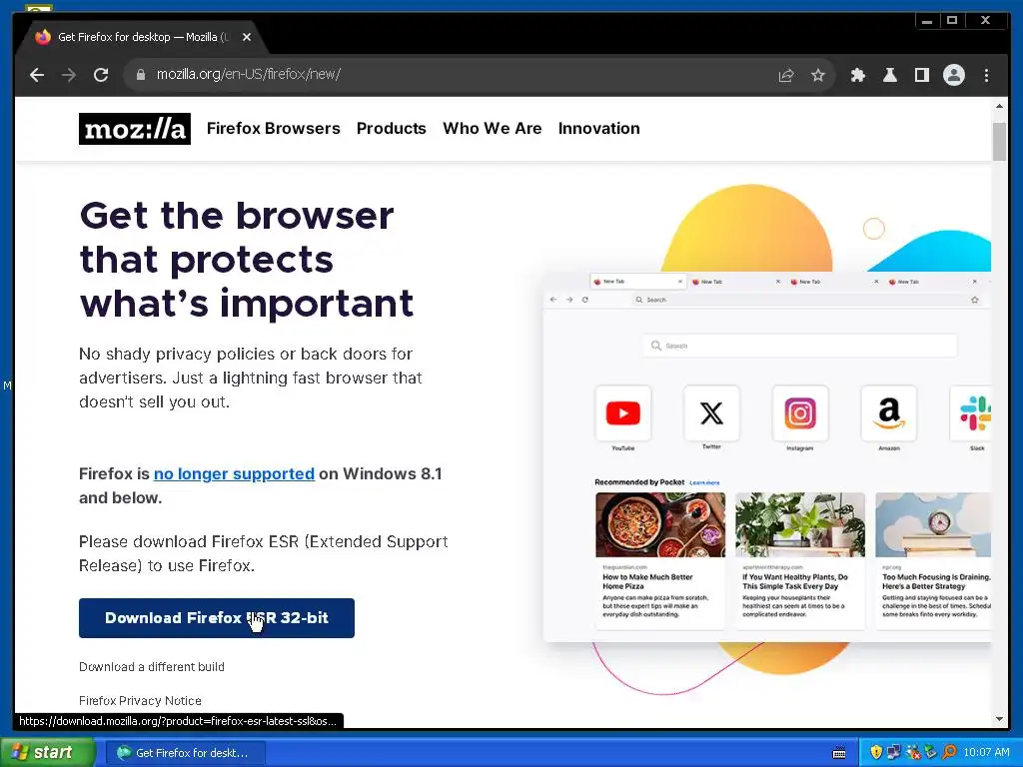Click the vertical scrollbar thumb
The image size is (1023, 767).
coord(999,141)
